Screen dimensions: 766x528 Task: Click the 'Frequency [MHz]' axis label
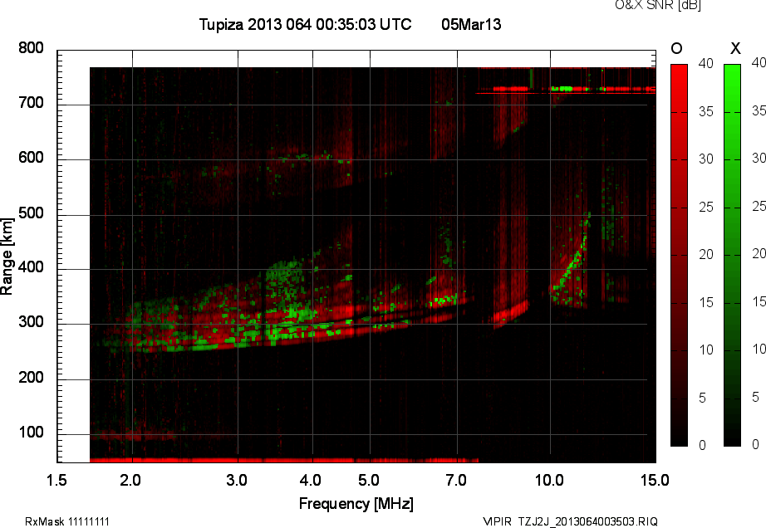point(356,504)
